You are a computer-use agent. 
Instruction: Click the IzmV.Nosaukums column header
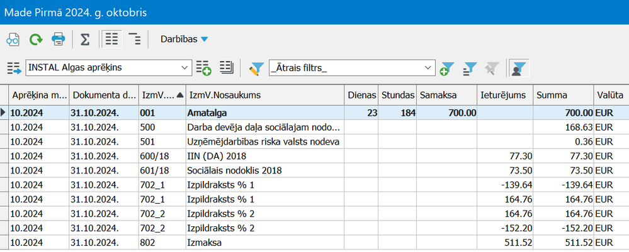[264, 95]
